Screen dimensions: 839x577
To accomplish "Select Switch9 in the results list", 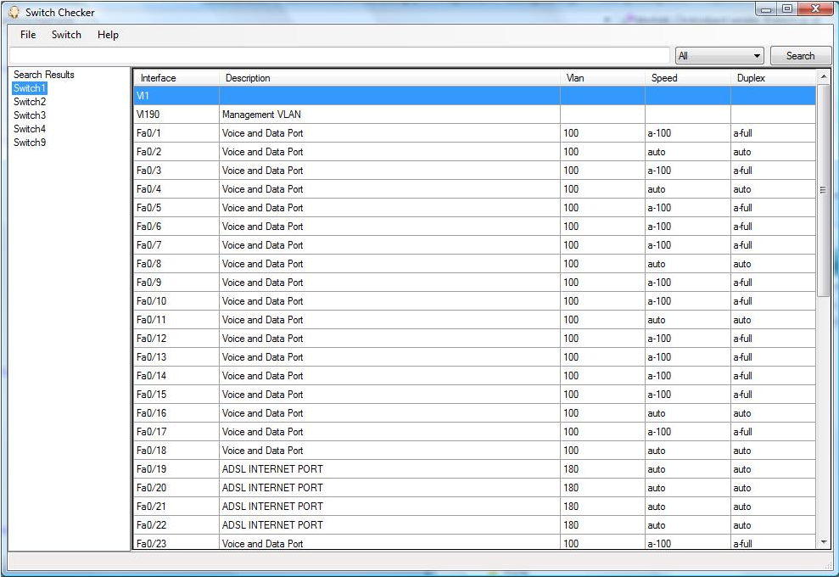I will (x=30, y=143).
